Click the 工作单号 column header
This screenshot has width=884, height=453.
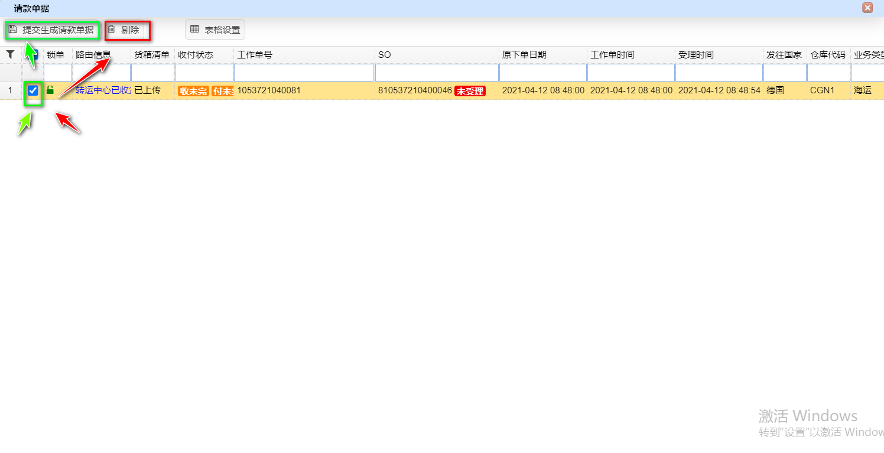point(304,55)
